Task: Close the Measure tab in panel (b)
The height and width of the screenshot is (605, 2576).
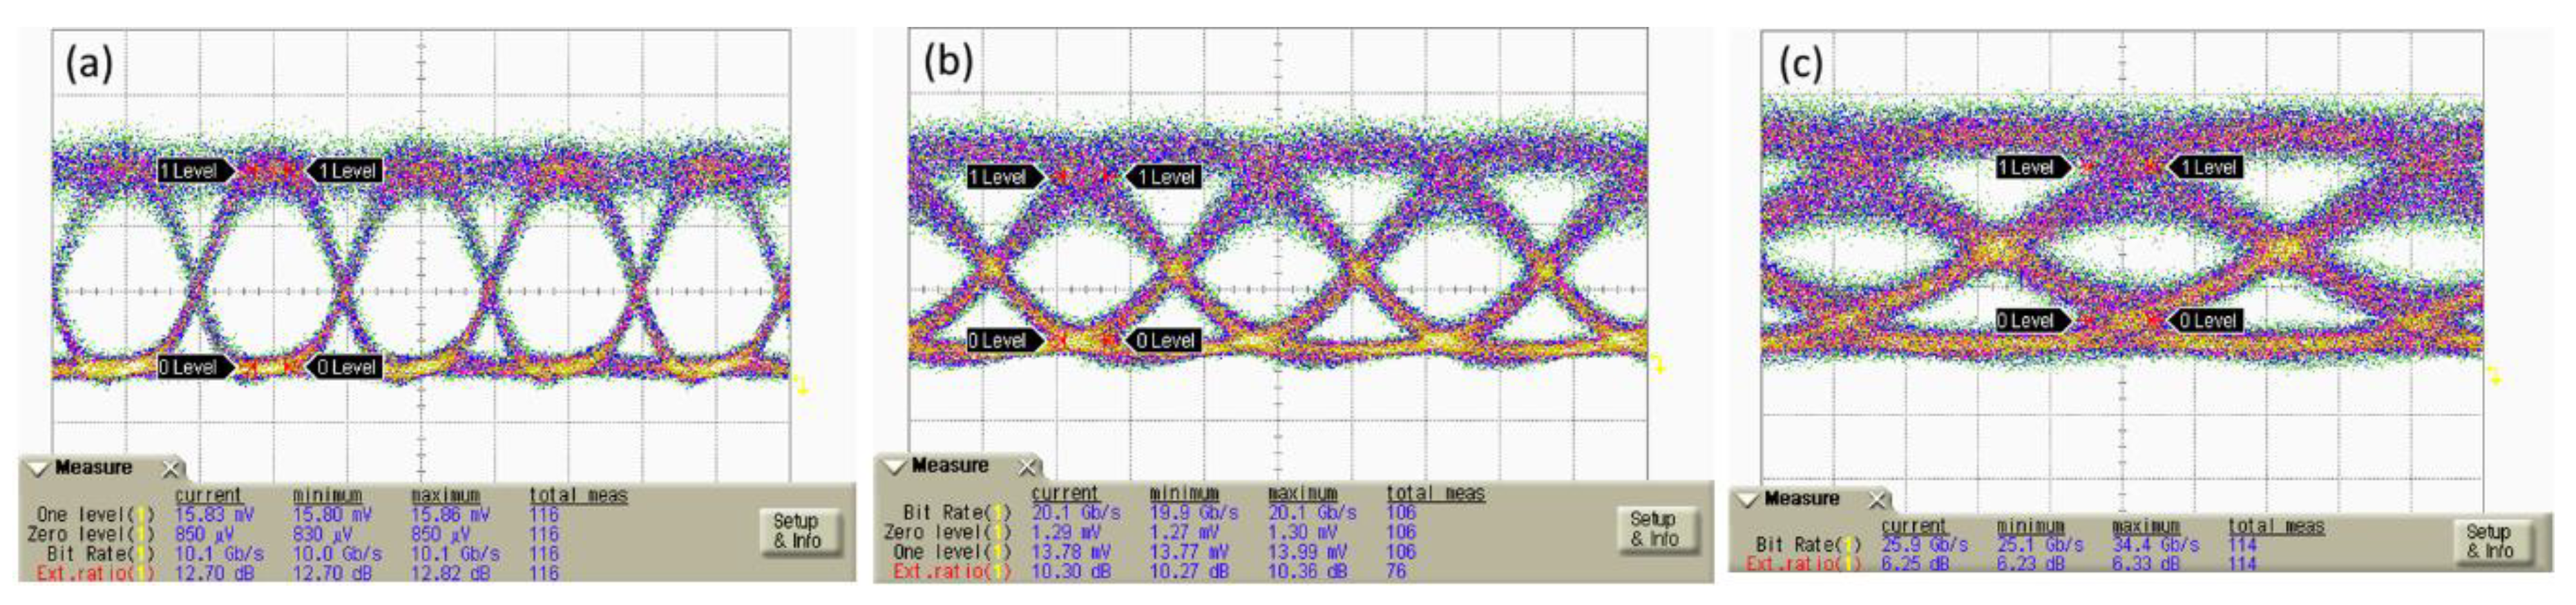Action: pos(1027,466)
